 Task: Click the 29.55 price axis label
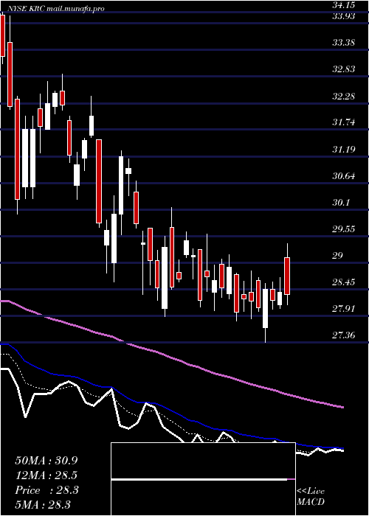[344, 229]
